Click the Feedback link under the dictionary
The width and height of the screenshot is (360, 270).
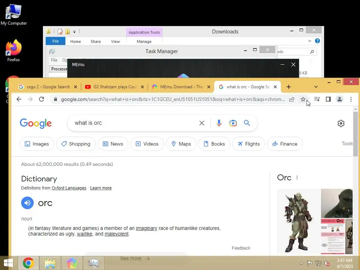(x=241, y=248)
